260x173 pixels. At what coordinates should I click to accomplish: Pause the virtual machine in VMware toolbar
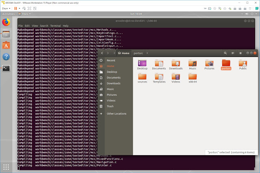(x=15, y=8)
